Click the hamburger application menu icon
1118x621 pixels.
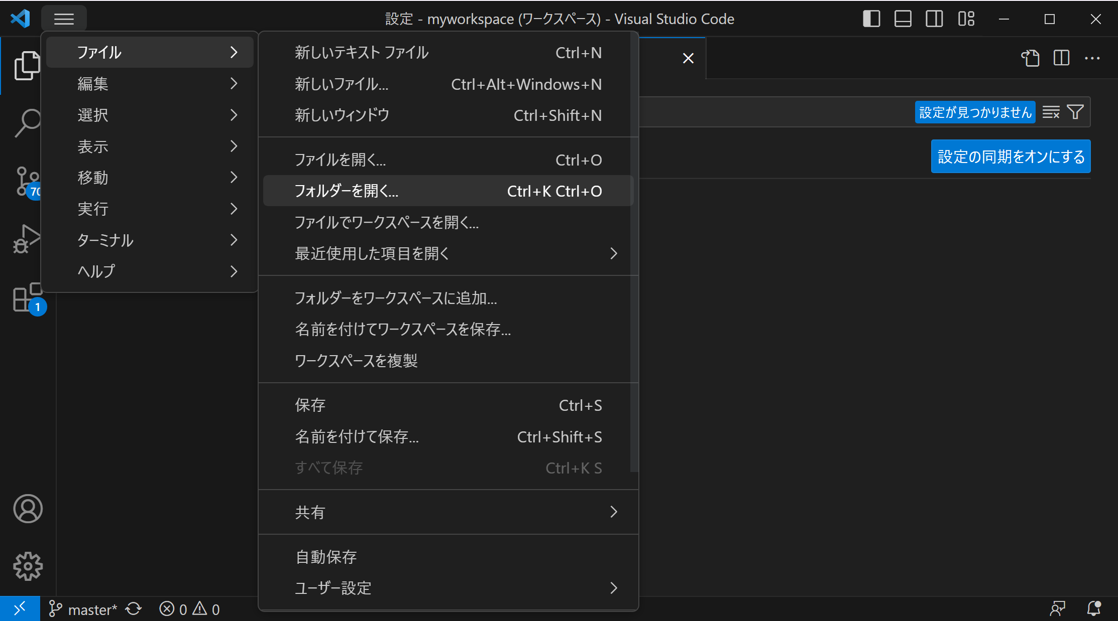(x=64, y=19)
